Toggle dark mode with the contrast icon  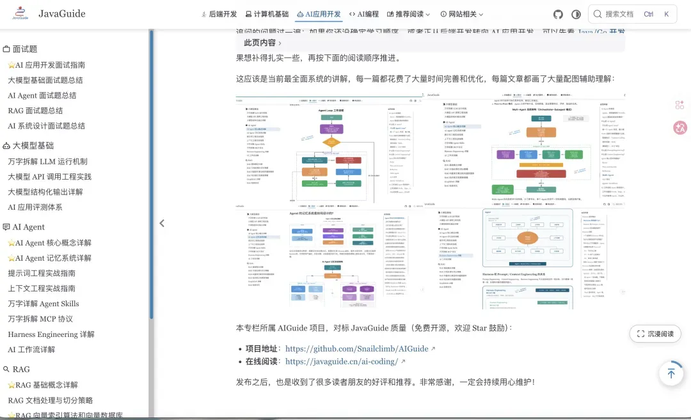point(576,14)
